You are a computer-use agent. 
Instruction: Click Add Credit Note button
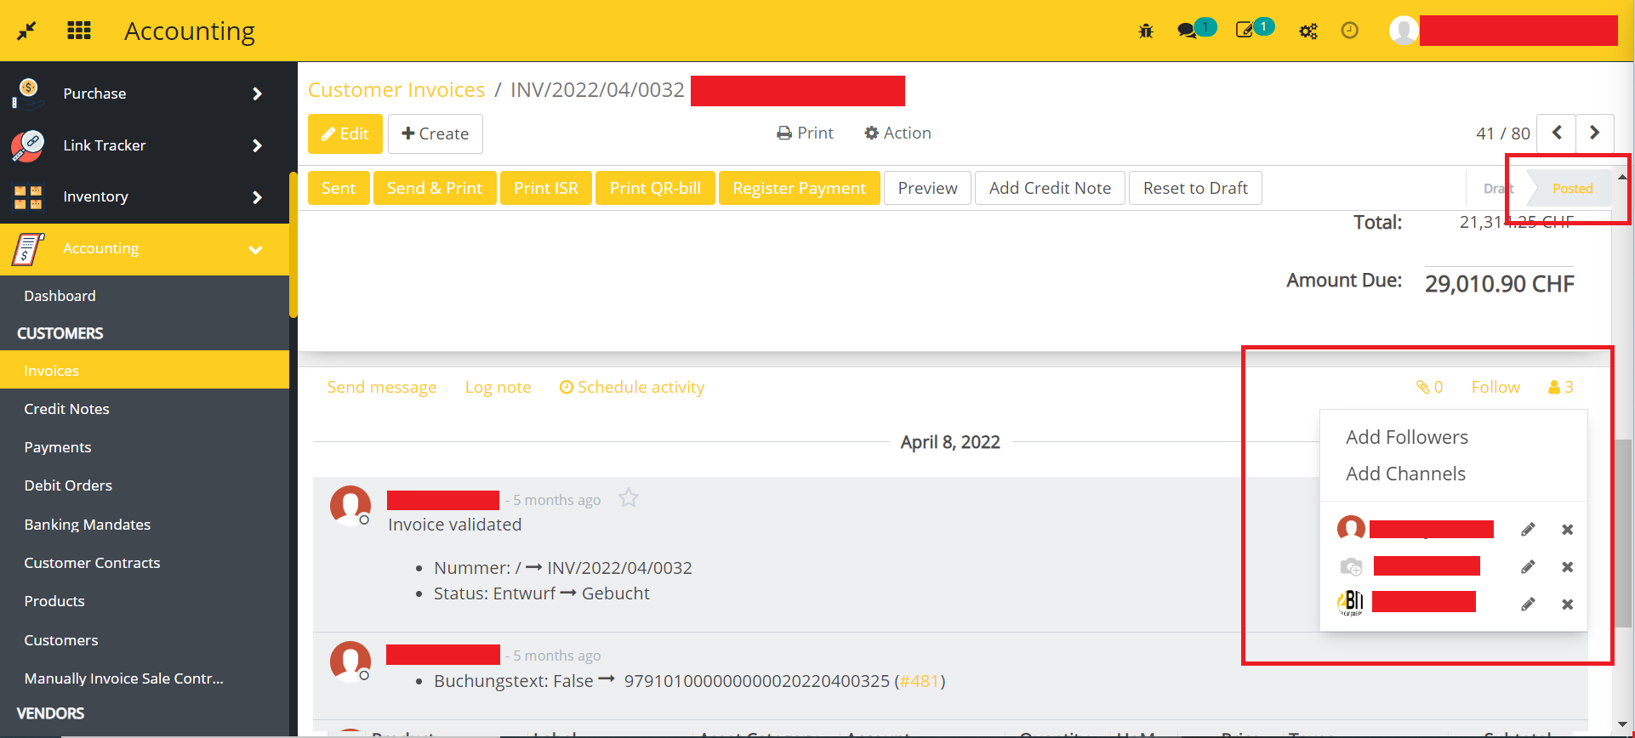[1050, 188]
